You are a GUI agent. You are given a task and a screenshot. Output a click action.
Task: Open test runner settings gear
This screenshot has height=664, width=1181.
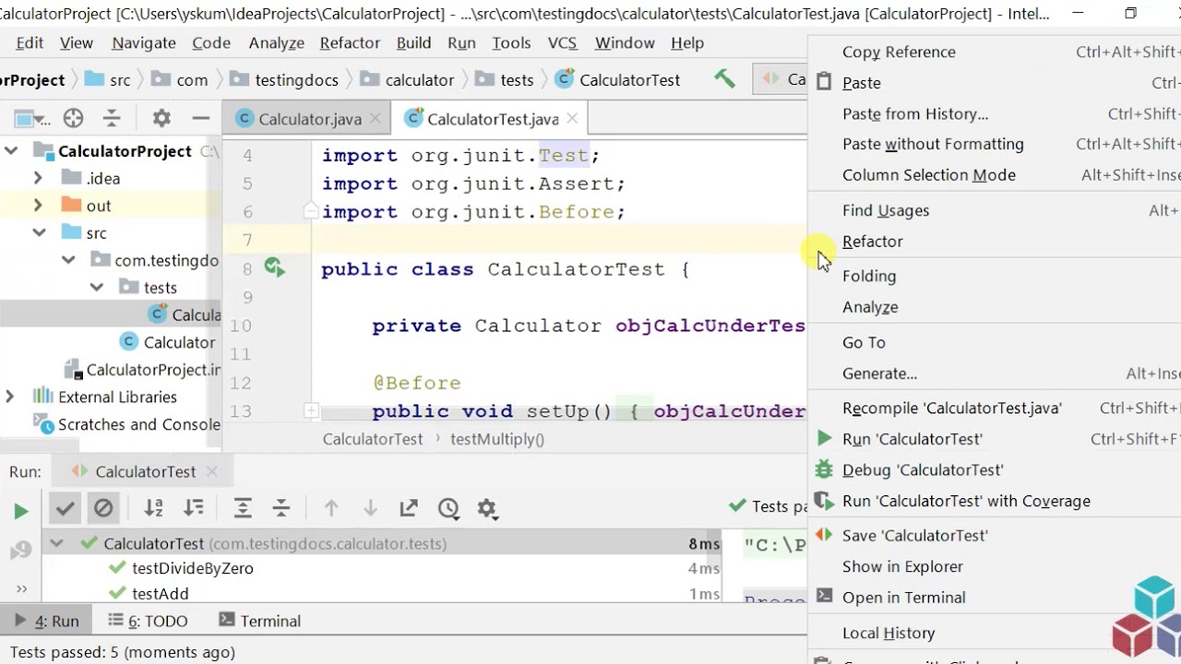(487, 508)
